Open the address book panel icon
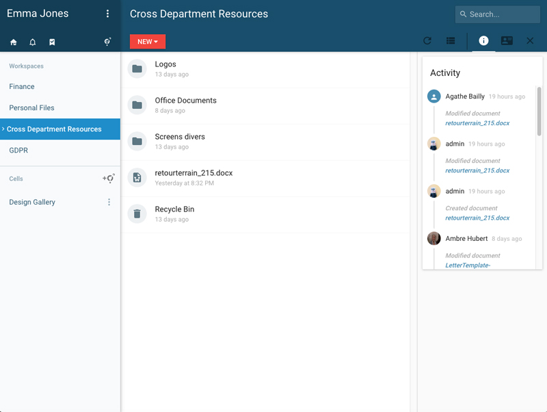The height and width of the screenshot is (412, 547). click(x=507, y=40)
